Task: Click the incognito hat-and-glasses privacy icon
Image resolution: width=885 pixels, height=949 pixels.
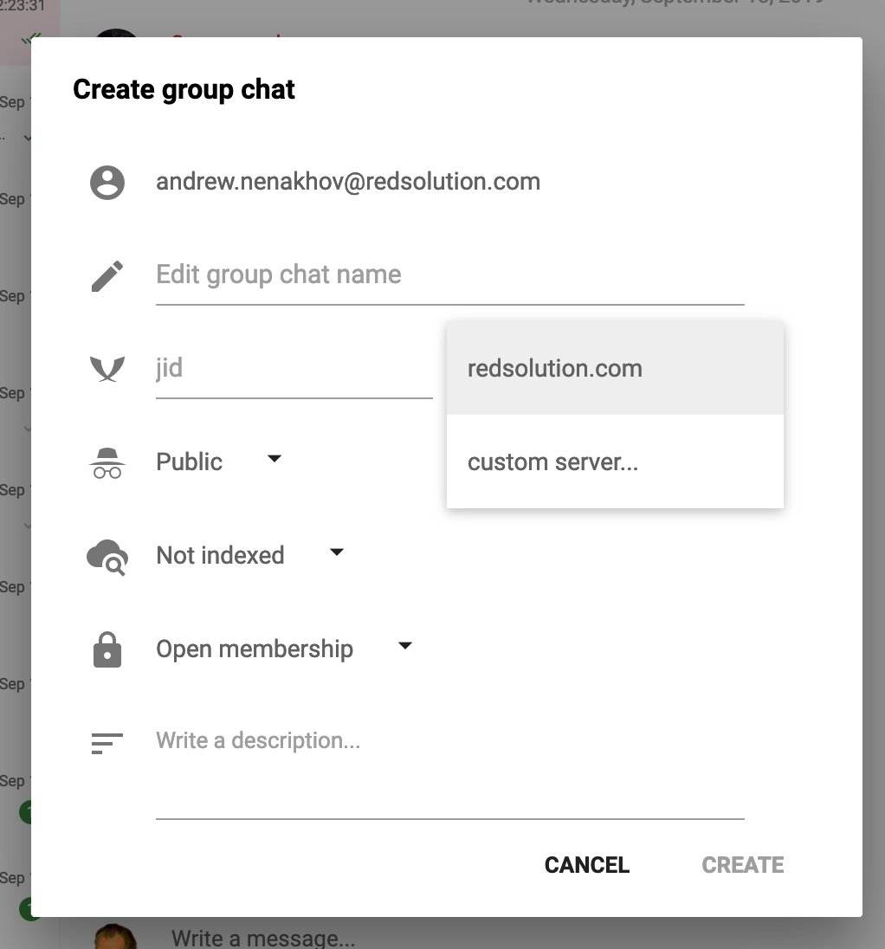Action: 107,463
